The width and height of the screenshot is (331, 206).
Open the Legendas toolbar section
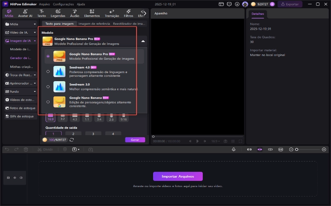tap(58, 13)
